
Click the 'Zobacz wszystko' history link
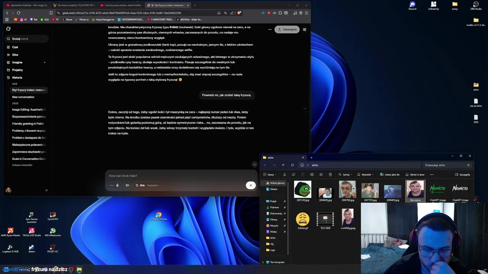pyautogui.click(x=22, y=165)
